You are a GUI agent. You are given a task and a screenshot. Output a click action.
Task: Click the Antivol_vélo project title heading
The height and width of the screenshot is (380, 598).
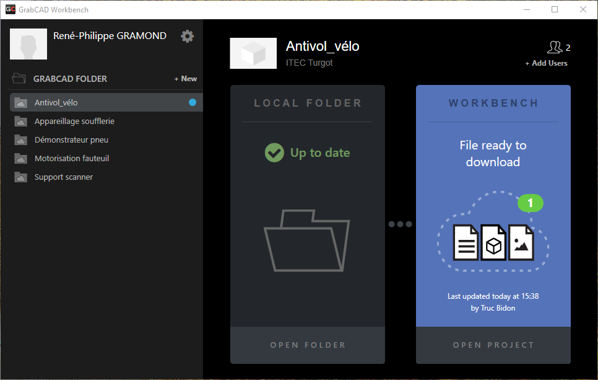click(x=323, y=46)
